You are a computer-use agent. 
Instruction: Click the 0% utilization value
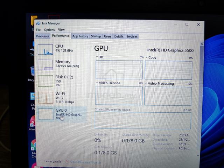[98, 140]
